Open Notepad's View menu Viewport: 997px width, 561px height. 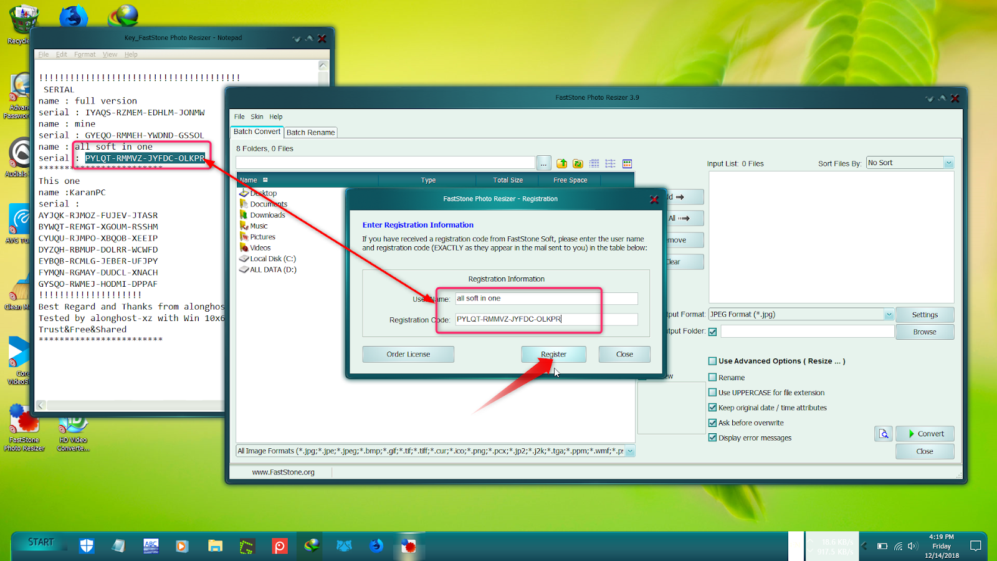point(110,54)
